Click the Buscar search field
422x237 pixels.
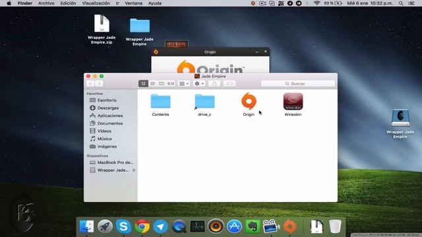pyautogui.click(x=298, y=84)
